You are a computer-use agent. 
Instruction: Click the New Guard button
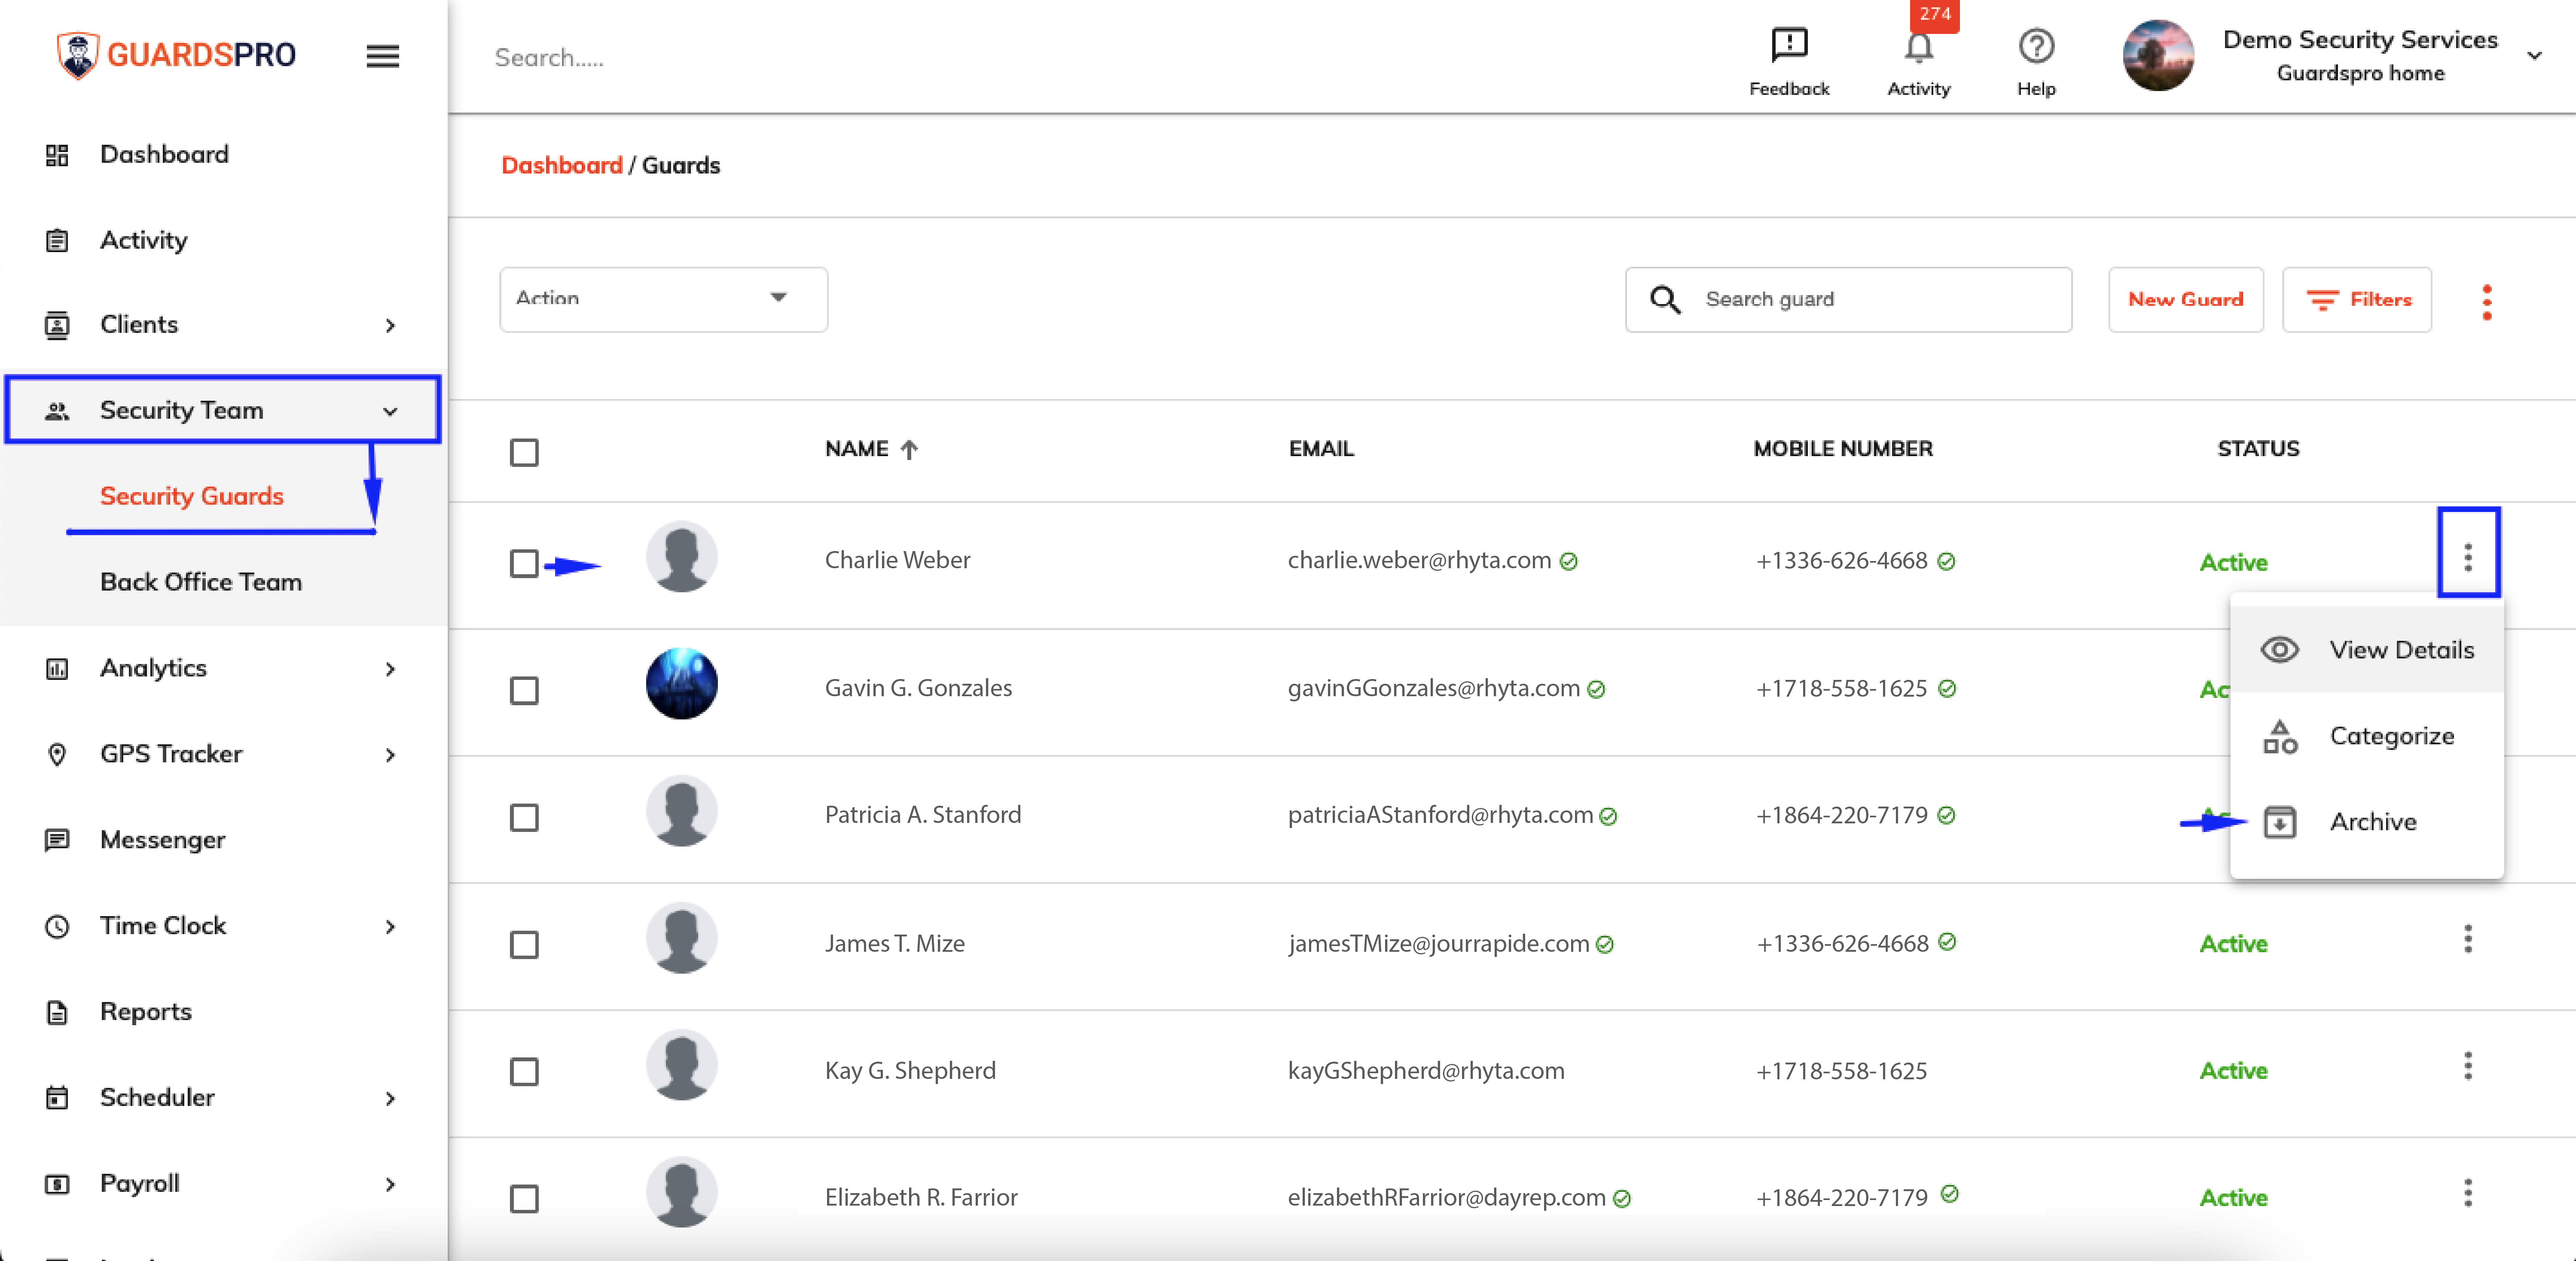(2185, 299)
